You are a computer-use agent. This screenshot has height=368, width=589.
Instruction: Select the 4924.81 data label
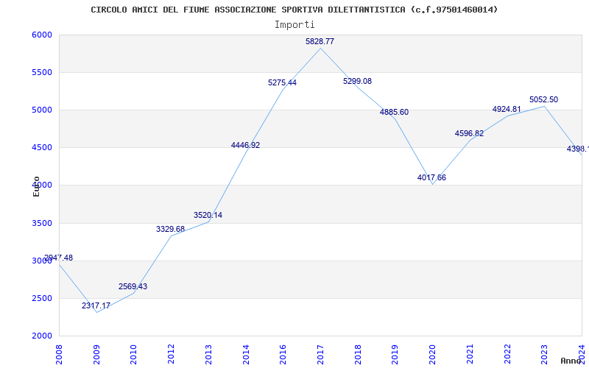pos(507,109)
